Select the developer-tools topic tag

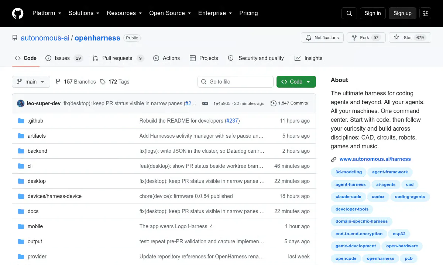(352, 209)
